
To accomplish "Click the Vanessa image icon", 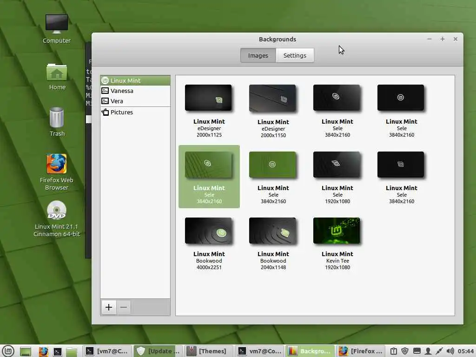I will (x=105, y=91).
